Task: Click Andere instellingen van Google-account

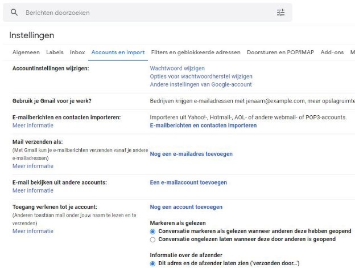Action: click(201, 84)
